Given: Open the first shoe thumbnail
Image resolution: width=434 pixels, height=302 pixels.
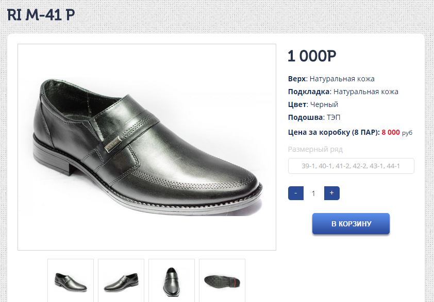Looking at the screenshot, I should pyautogui.click(x=71, y=280).
